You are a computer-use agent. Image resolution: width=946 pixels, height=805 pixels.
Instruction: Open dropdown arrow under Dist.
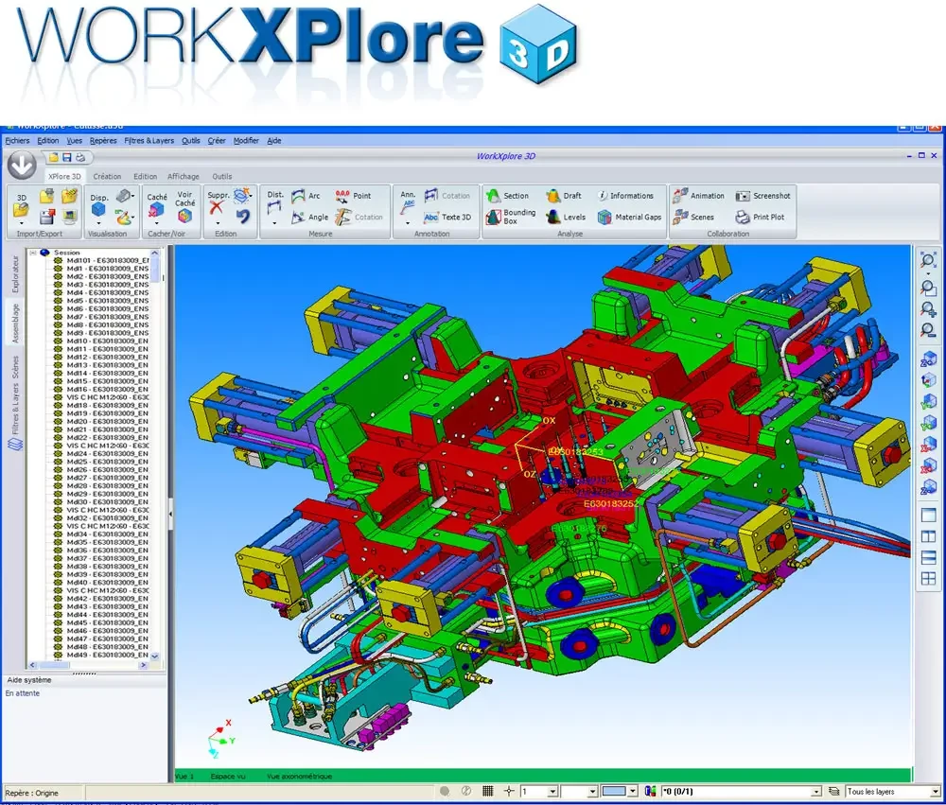274,224
